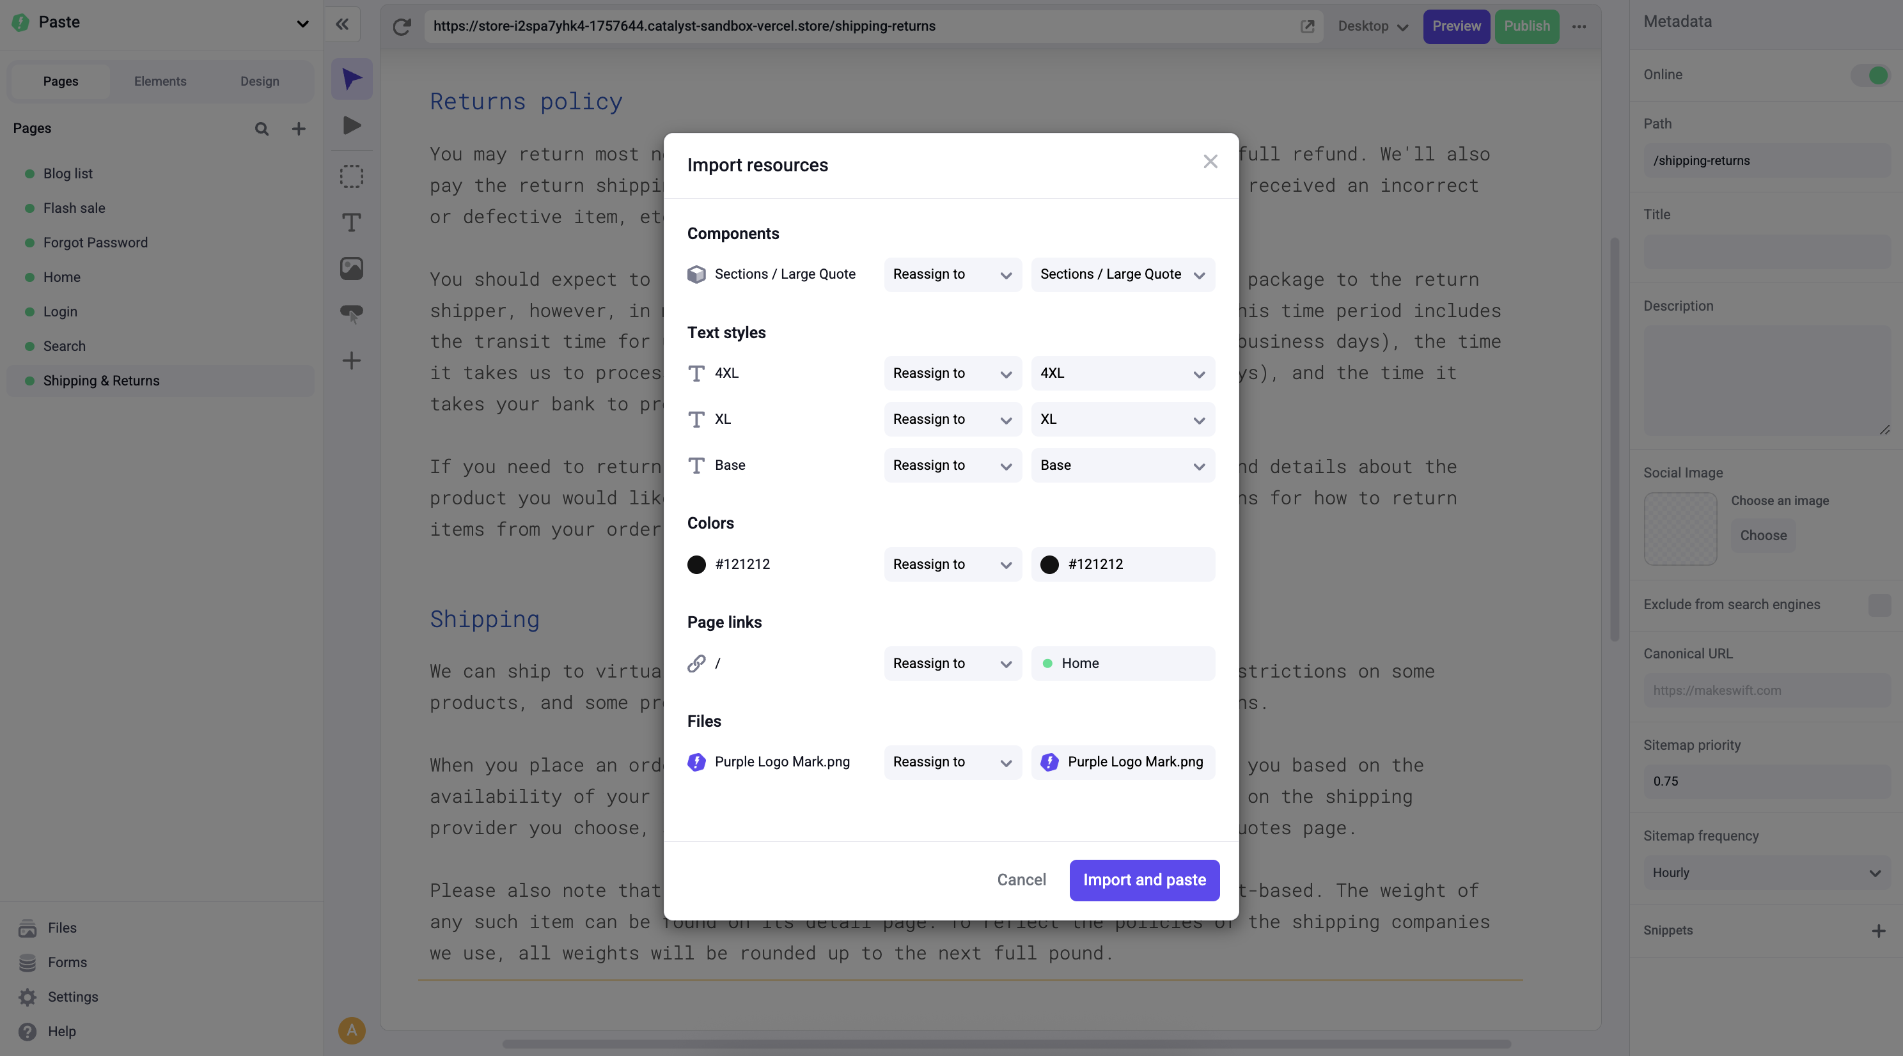Toggle the Online switch in Metadata
Screen dimensions: 1903x1056
click(x=1870, y=75)
